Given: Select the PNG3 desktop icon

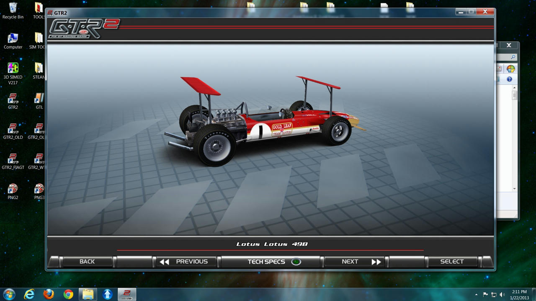Looking at the screenshot, I should [39, 191].
